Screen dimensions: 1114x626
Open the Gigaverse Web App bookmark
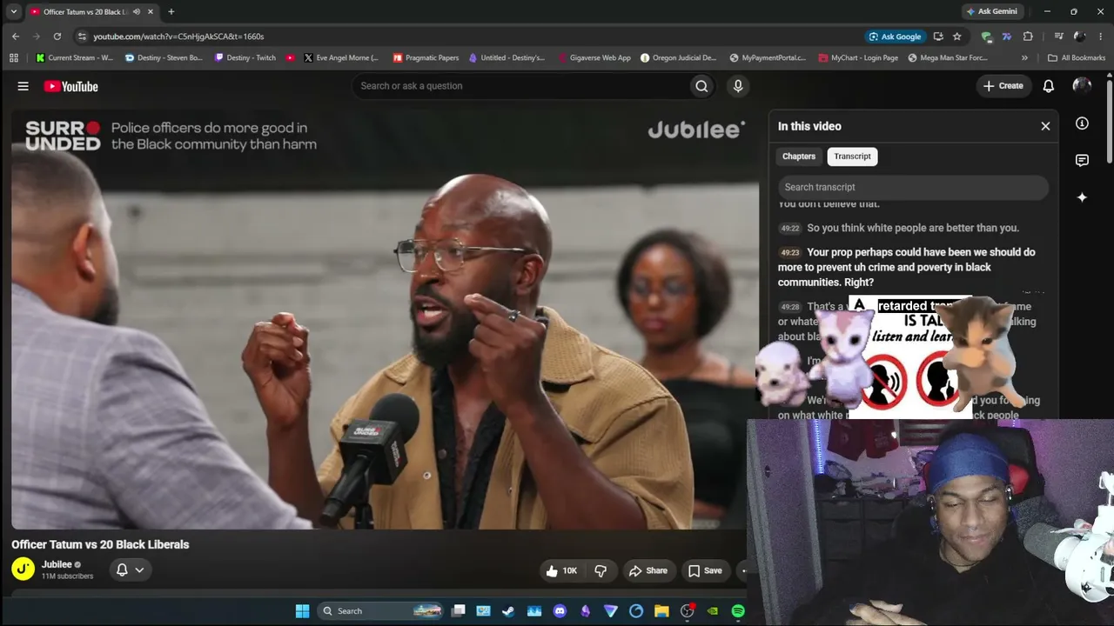(594, 58)
